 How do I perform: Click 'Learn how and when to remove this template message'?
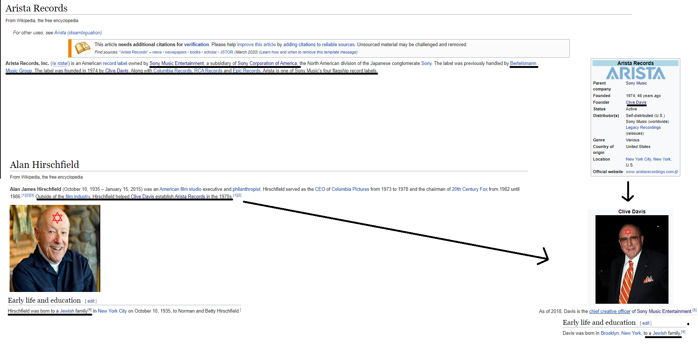(x=308, y=52)
